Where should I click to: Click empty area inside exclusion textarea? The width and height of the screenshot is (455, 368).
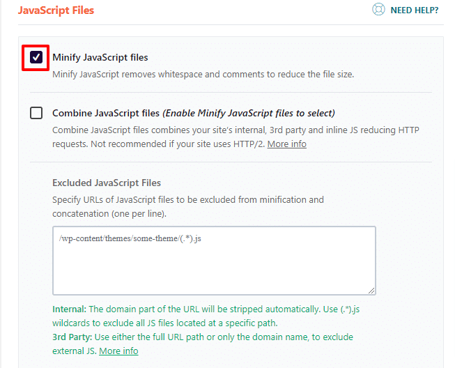[214, 270]
